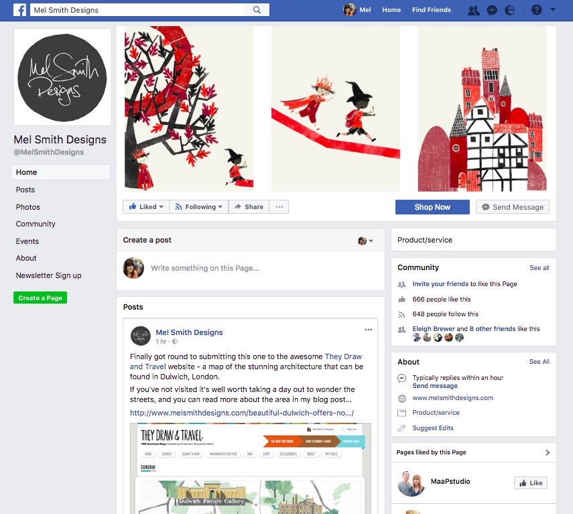Click Mel's profile picture in the top bar
The width and height of the screenshot is (573, 514).
[350, 10]
